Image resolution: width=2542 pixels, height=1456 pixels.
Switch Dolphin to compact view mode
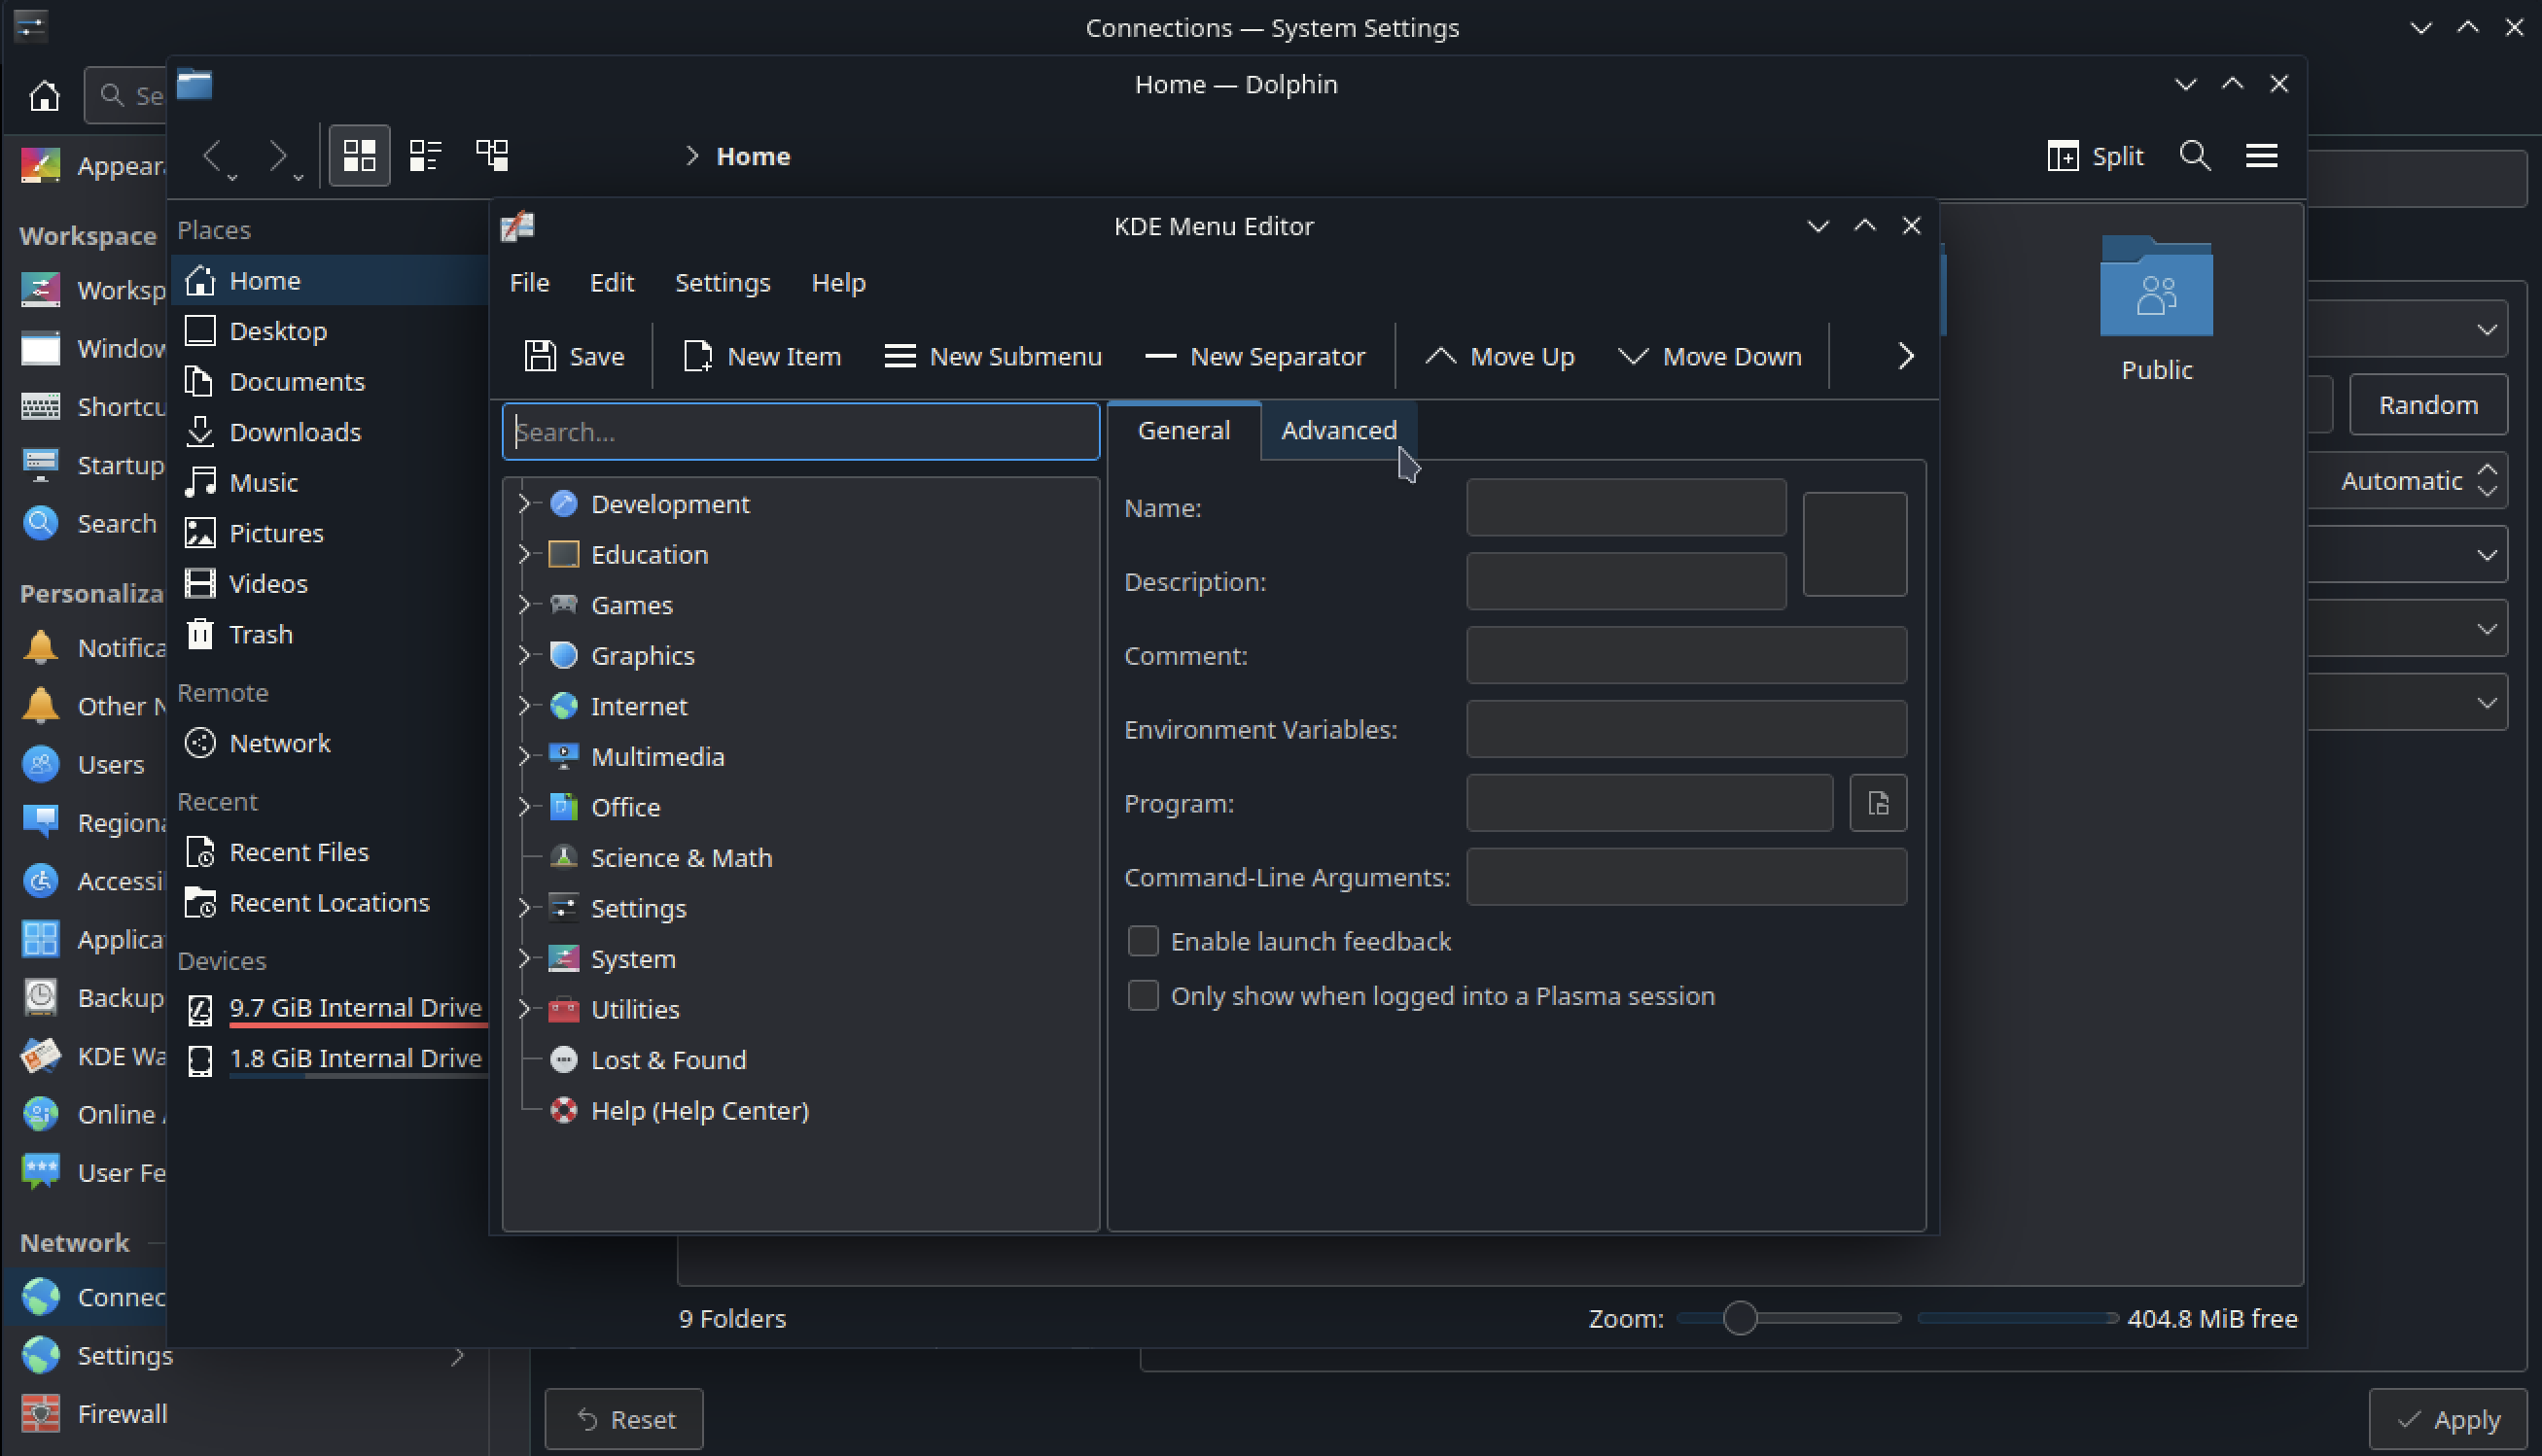(425, 155)
